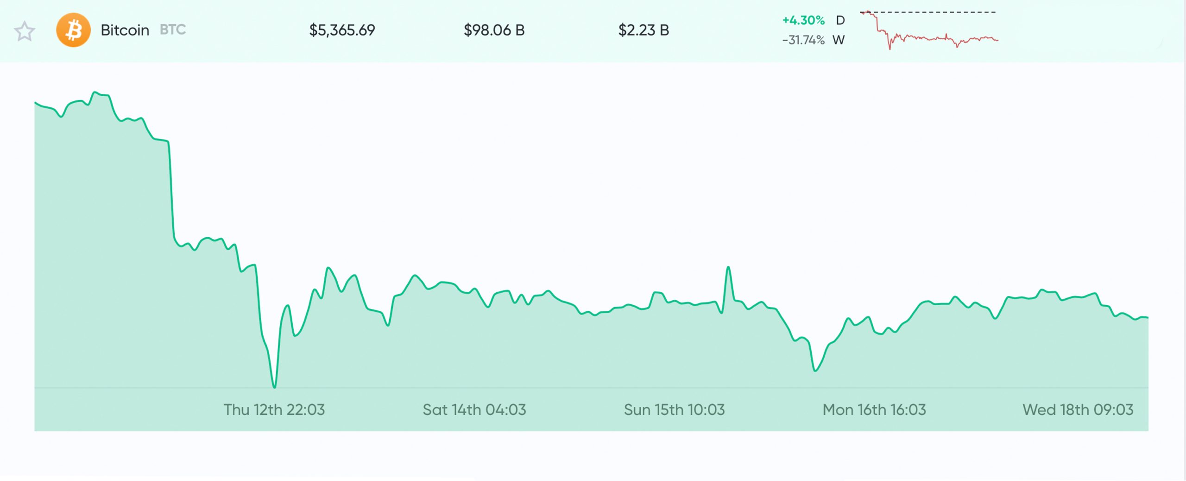Click the Sat 14th 04:03 axis label

[474, 410]
